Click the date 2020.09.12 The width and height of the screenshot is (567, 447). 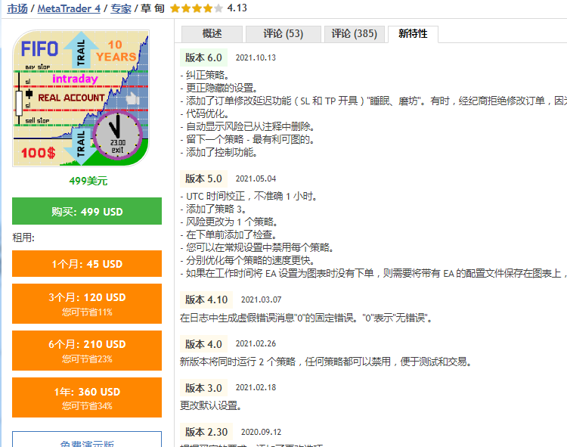[x=261, y=432]
